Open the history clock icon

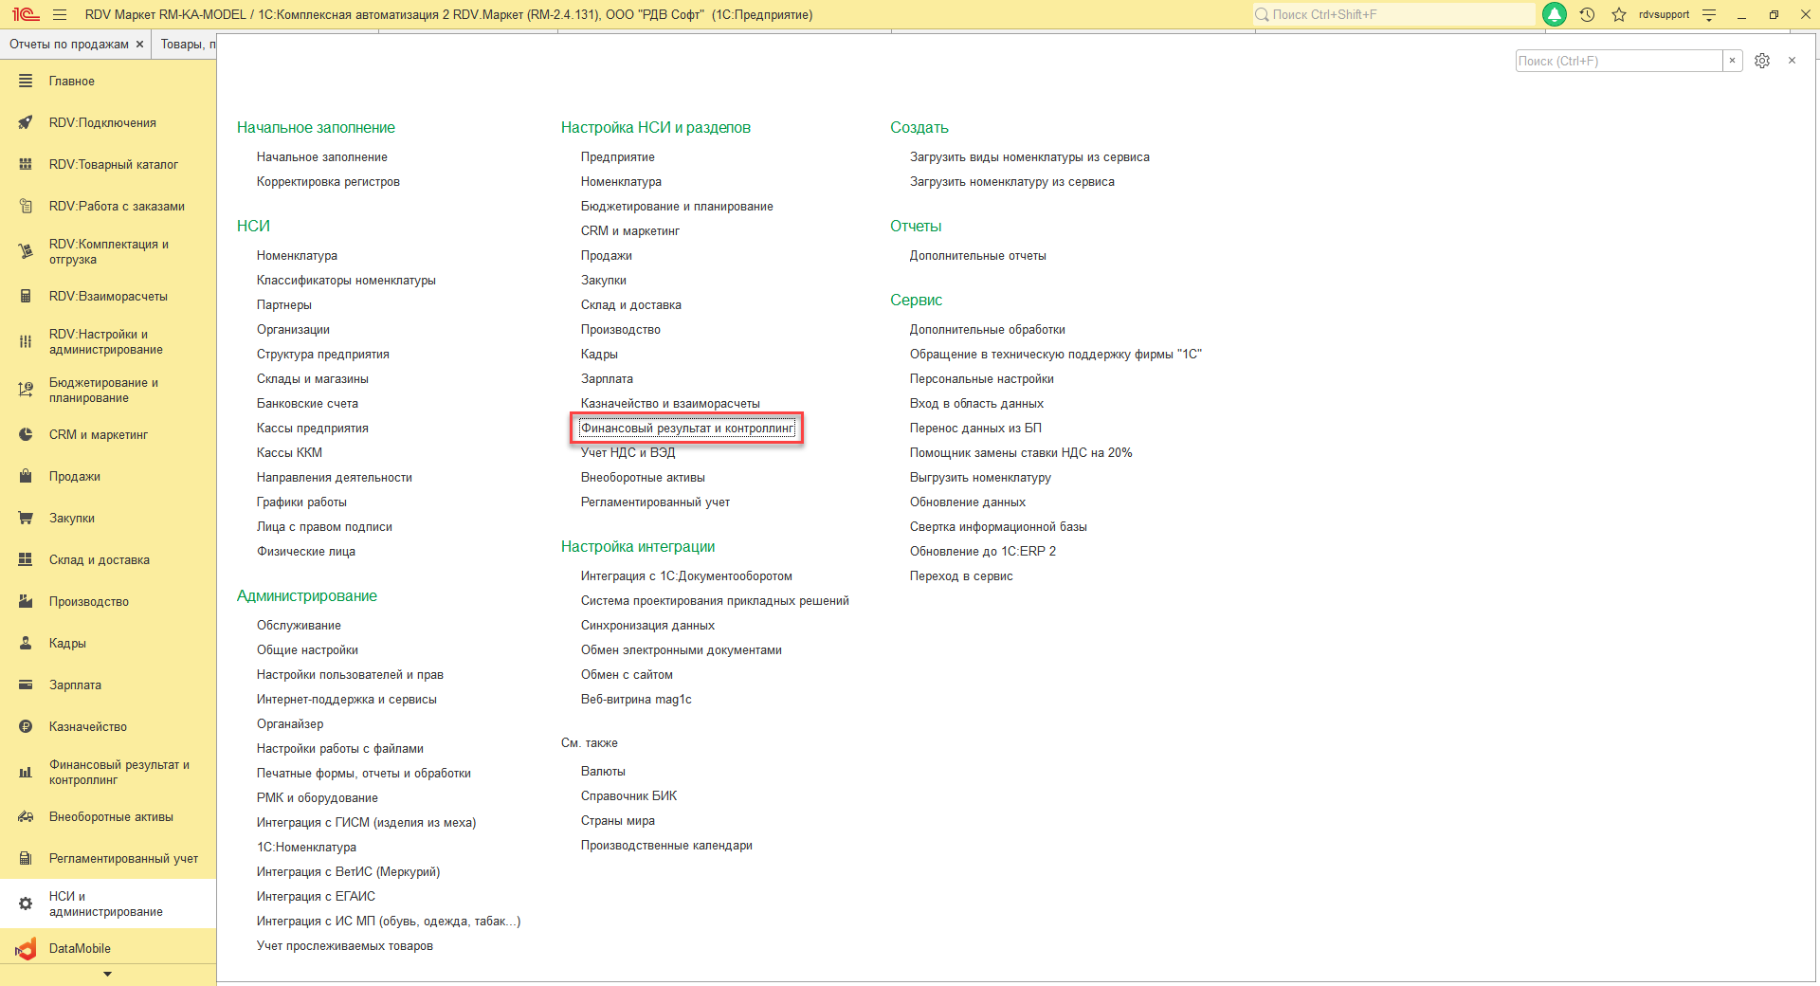[x=1587, y=14]
